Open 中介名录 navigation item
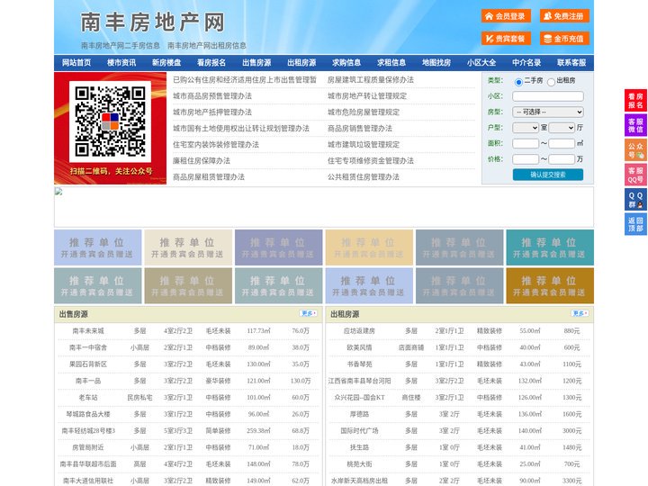 pos(526,63)
